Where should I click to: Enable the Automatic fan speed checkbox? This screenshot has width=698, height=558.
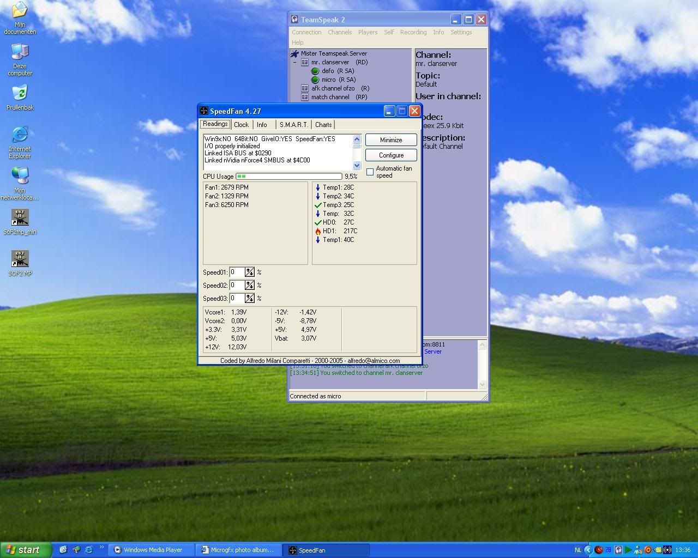(x=370, y=172)
